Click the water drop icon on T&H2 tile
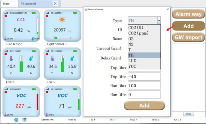Screen dimensions: 206x124 72,58
